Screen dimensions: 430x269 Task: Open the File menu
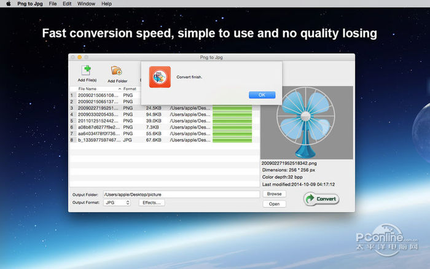(x=53, y=4)
